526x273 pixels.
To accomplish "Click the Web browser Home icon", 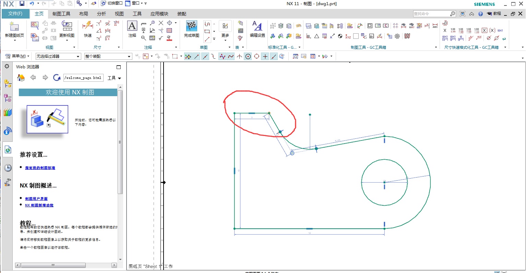I will 21,78.
